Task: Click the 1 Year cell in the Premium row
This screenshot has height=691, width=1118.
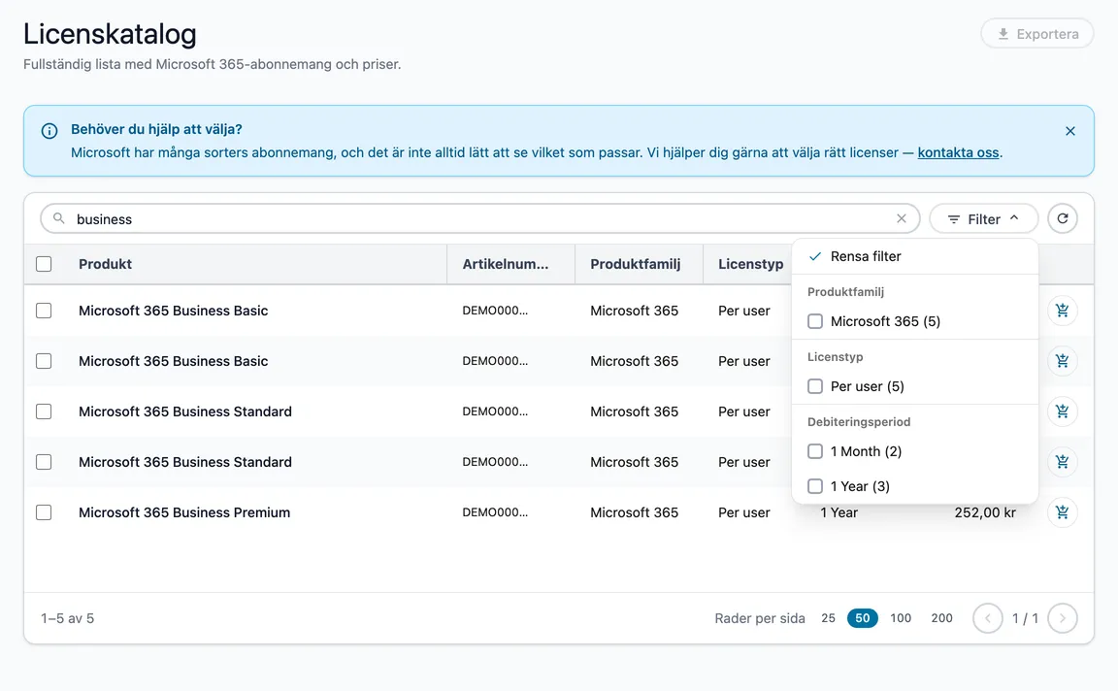Action: [x=839, y=512]
